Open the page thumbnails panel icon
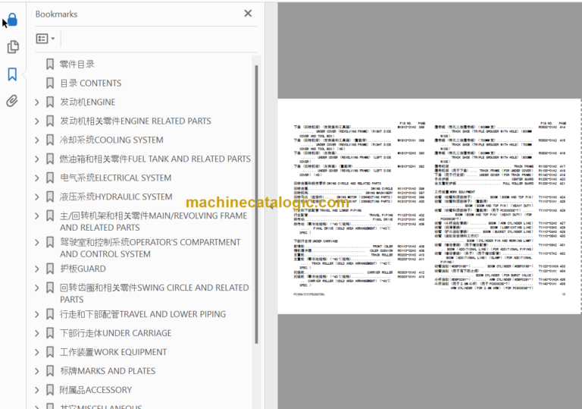The height and width of the screenshot is (409, 582). point(13,47)
